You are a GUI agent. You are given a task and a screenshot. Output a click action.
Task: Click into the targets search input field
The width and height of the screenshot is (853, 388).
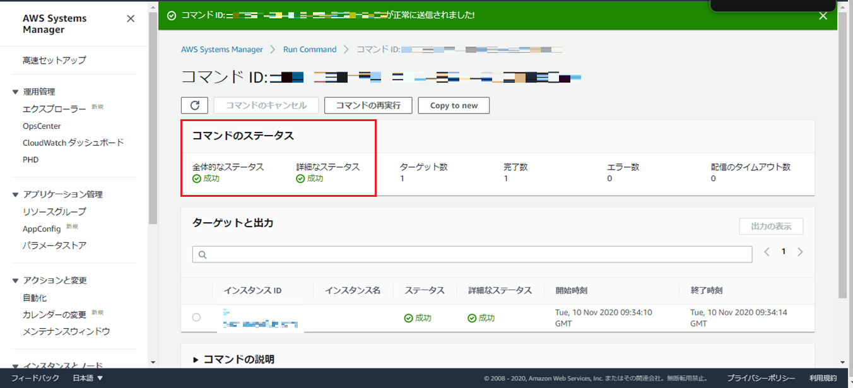pos(472,254)
